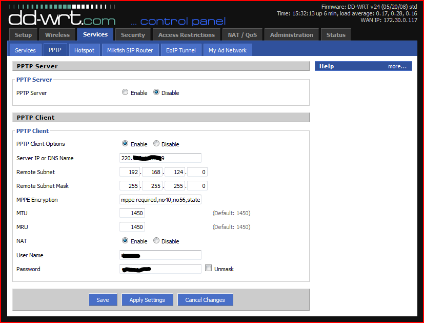Click the Password field
424x323 pixels.
(160, 269)
